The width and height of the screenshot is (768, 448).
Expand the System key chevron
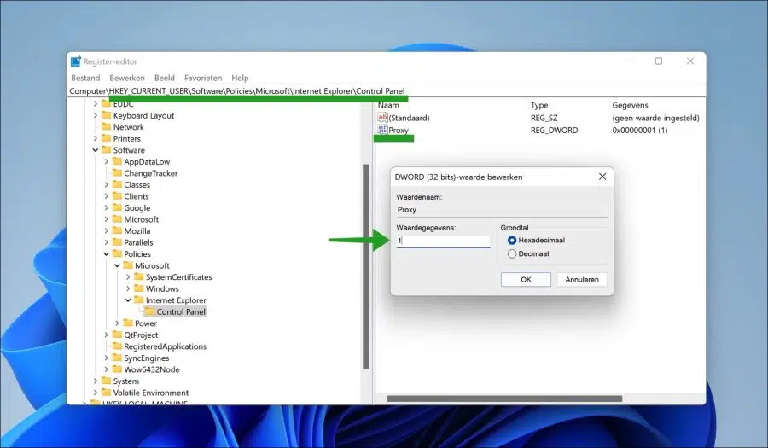coord(96,381)
